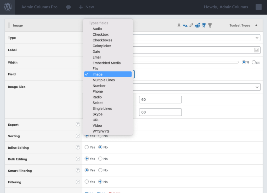Open the label icon picker button
Screen dimensions: 267x193
click(x=256, y=50)
